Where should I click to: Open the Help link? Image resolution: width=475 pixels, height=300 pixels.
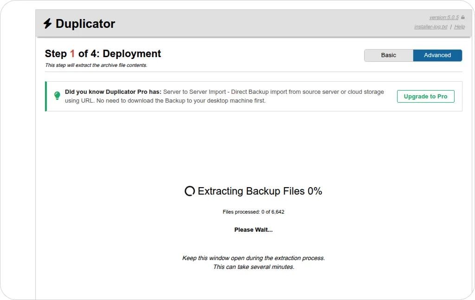click(x=459, y=26)
